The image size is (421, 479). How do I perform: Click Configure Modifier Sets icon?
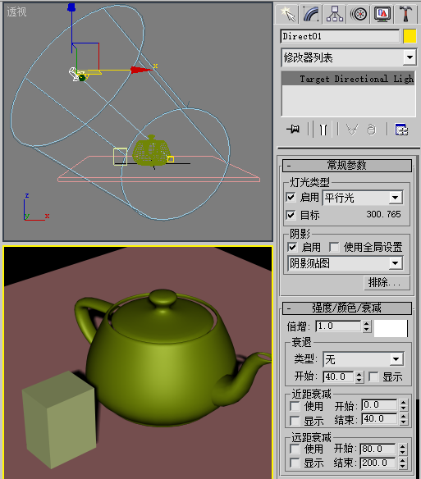401,130
